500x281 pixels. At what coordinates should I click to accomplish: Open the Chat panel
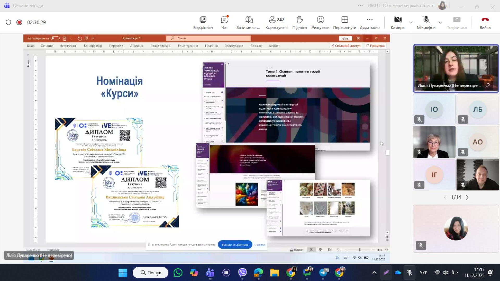(x=224, y=22)
